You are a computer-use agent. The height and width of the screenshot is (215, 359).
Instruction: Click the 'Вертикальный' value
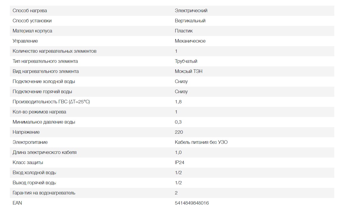pyautogui.click(x=190, y=21)
